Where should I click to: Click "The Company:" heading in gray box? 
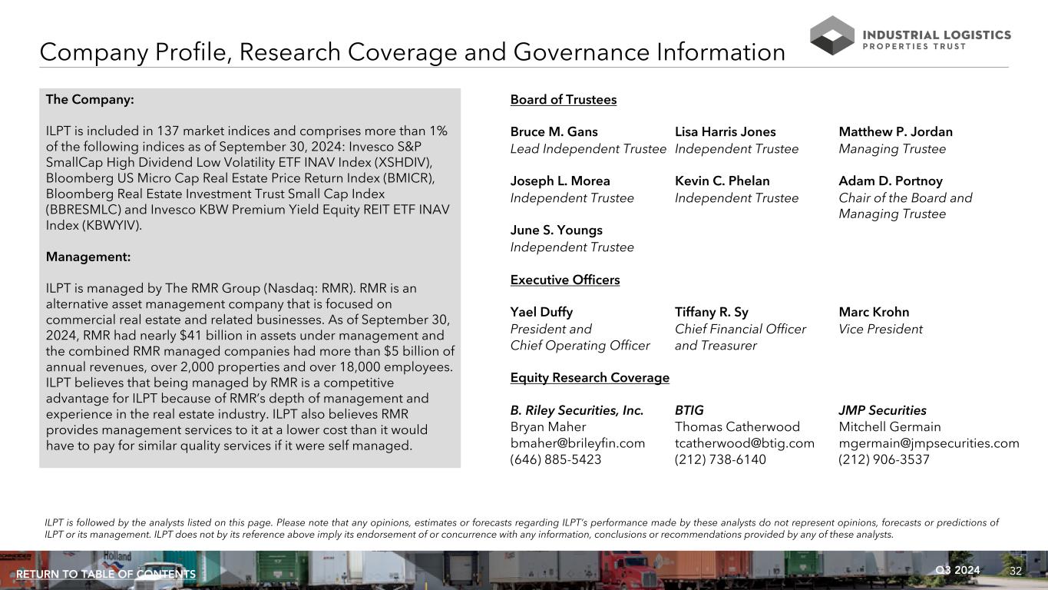pos(90,100)
